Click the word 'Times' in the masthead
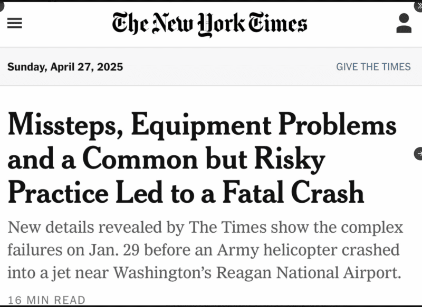This screenshot has height=307, width=422. (277, 23)
